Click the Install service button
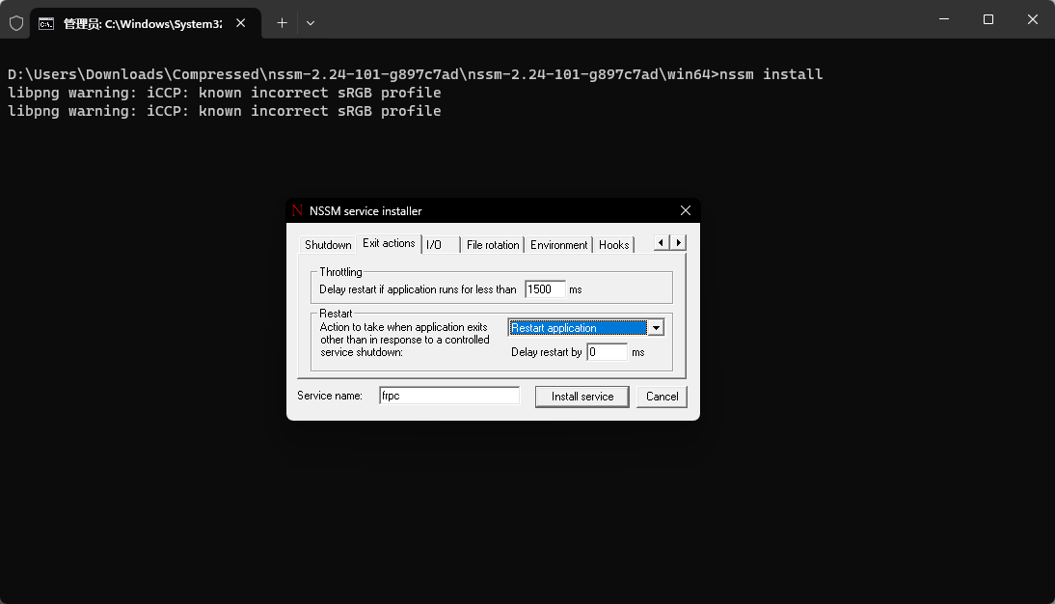This screenshot has width=1055, height=604. tap(582, 397)
